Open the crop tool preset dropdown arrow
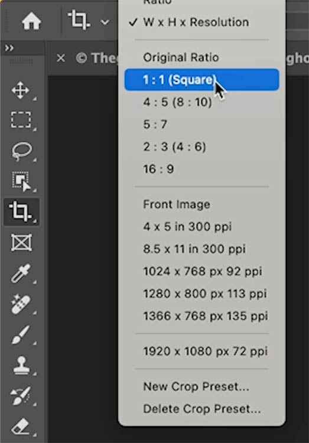 coord(105,22)
